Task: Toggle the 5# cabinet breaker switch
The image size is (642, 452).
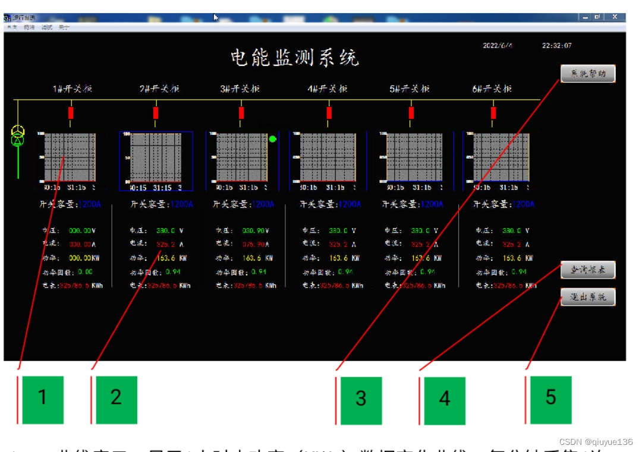Action: point(410,112)
